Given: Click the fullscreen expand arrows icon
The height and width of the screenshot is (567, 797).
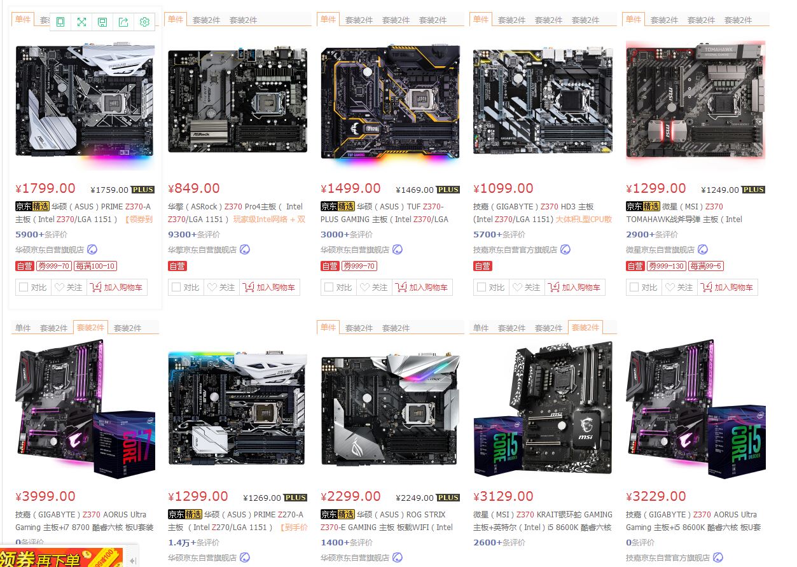Looking at the screenshot, I should (81, 22).
